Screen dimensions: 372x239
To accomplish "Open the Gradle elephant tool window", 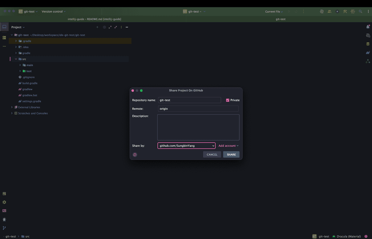I will 368,53.
